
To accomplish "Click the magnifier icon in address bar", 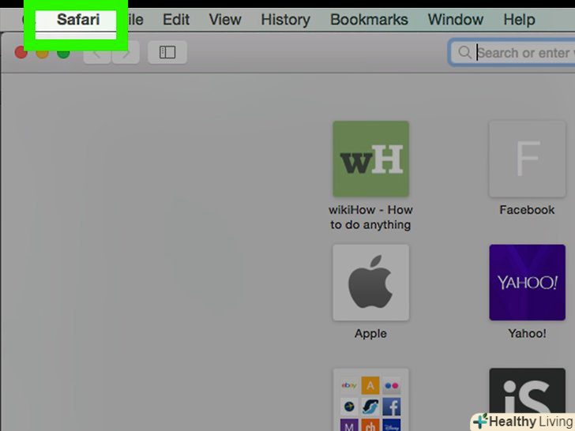I will coord(464,52).
